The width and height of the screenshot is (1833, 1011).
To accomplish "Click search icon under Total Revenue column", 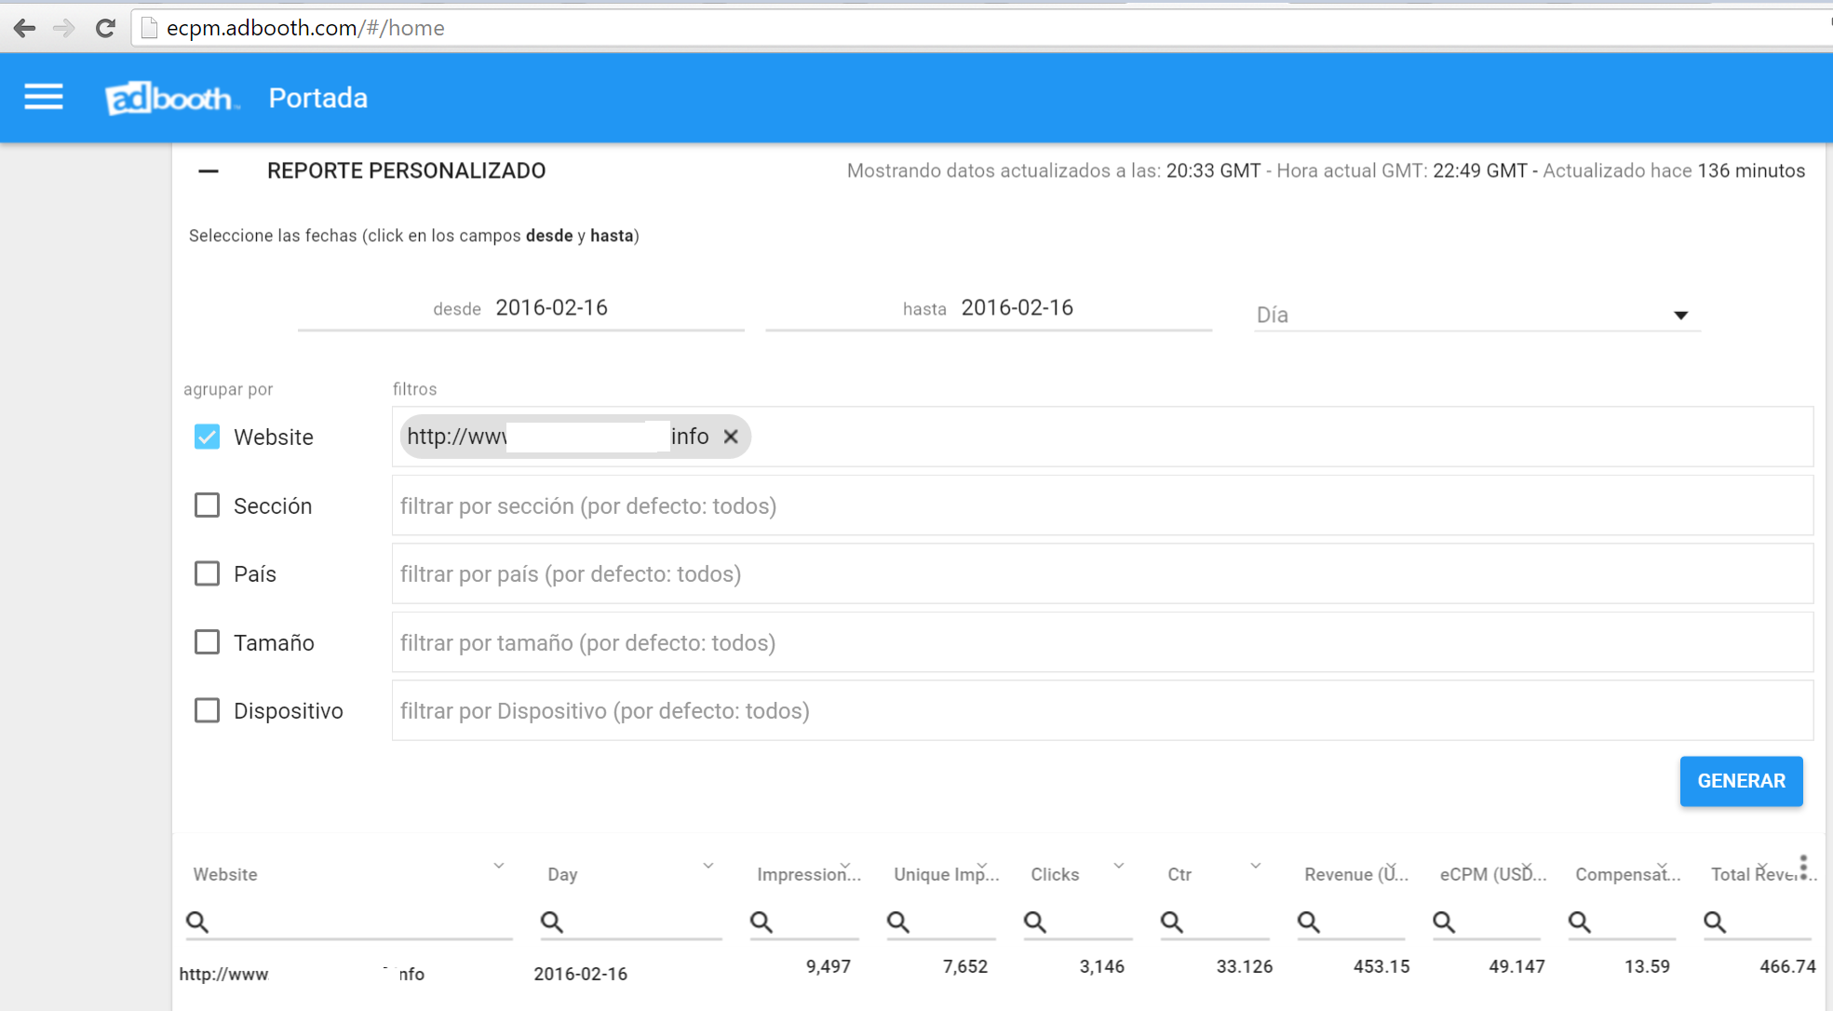I will 1715,922.
